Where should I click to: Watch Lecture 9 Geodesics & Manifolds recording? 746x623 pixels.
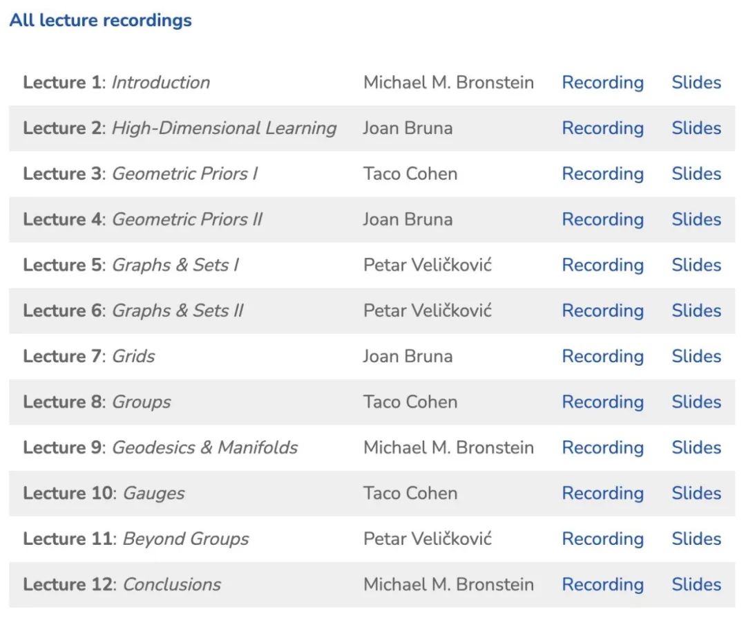(x=602, y=448)
